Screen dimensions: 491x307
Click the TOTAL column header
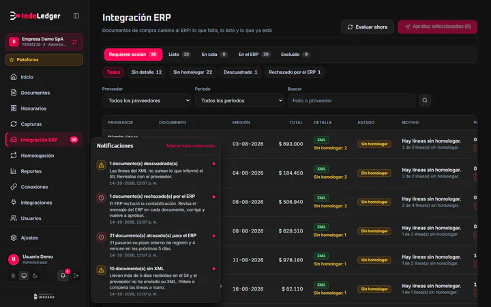coord(296,123)
